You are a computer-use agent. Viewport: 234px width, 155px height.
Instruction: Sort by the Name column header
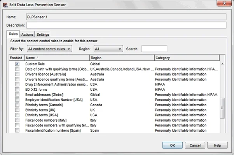57,58
